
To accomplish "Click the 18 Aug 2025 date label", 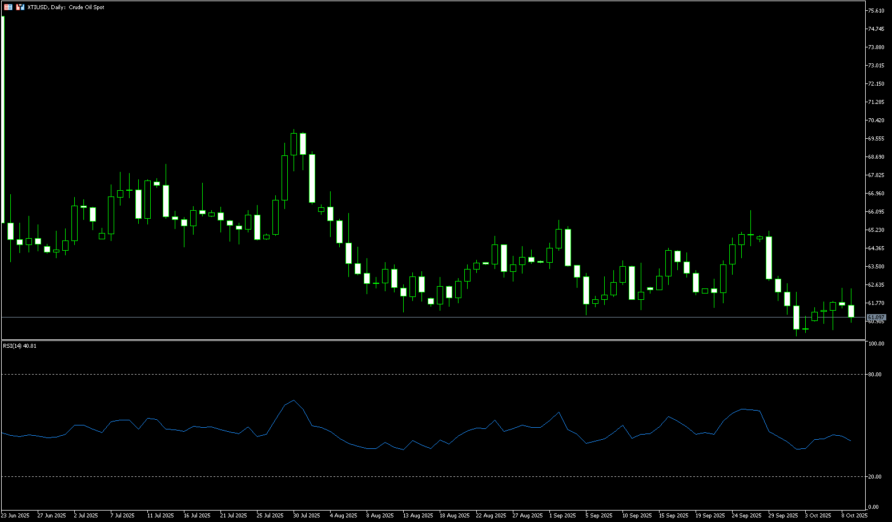I will [x=455, y=516].
